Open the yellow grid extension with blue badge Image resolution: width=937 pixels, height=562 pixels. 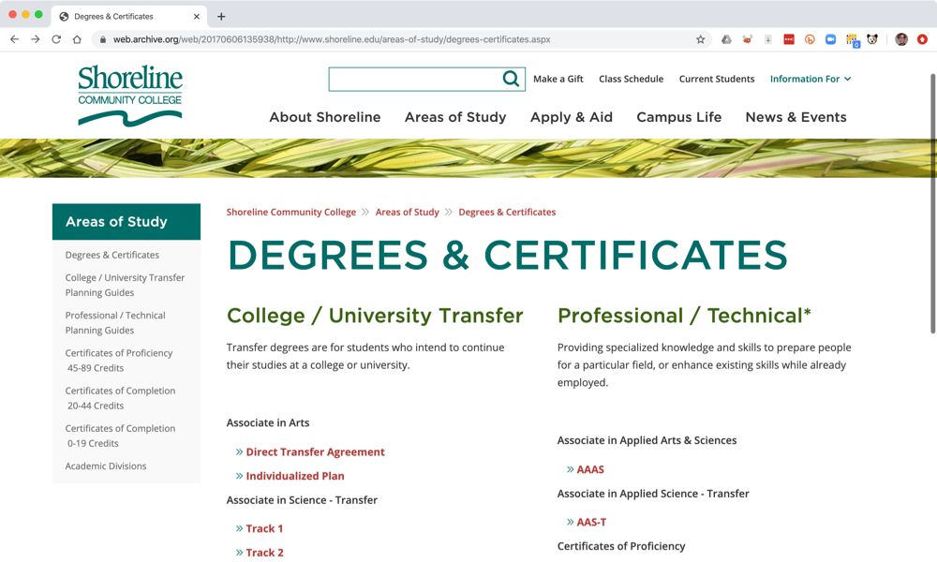(852, 40)
